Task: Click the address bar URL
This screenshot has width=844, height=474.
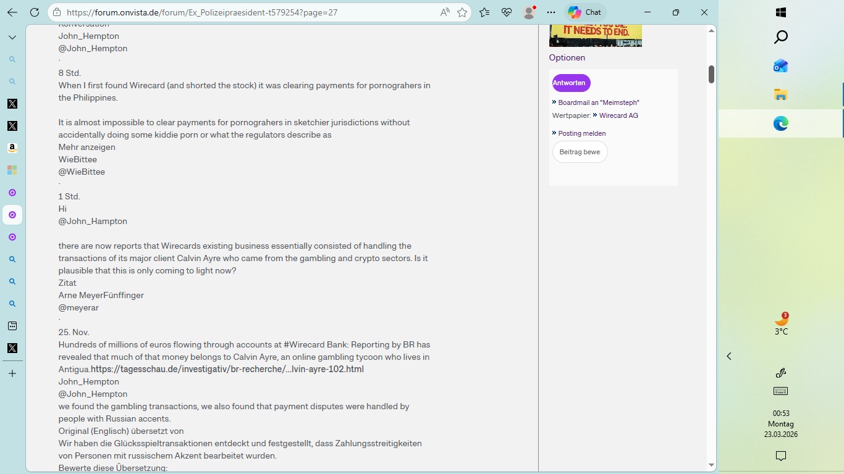Action: (202, 12)
